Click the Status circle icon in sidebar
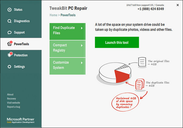 point(9,10)
